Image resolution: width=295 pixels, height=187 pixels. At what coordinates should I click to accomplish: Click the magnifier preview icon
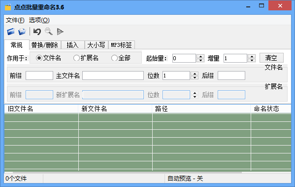(x=49, y=32)
